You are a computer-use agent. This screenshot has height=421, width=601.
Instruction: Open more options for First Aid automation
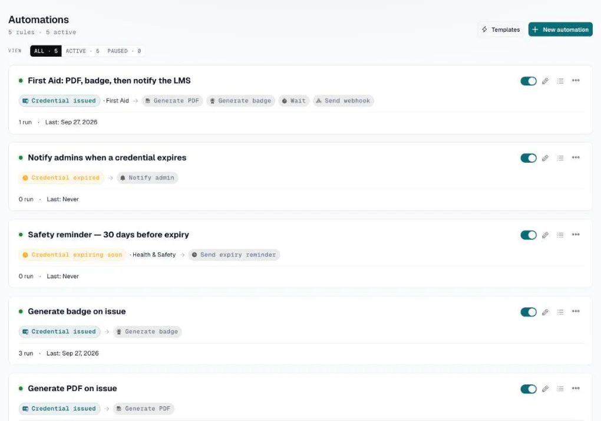576,81
